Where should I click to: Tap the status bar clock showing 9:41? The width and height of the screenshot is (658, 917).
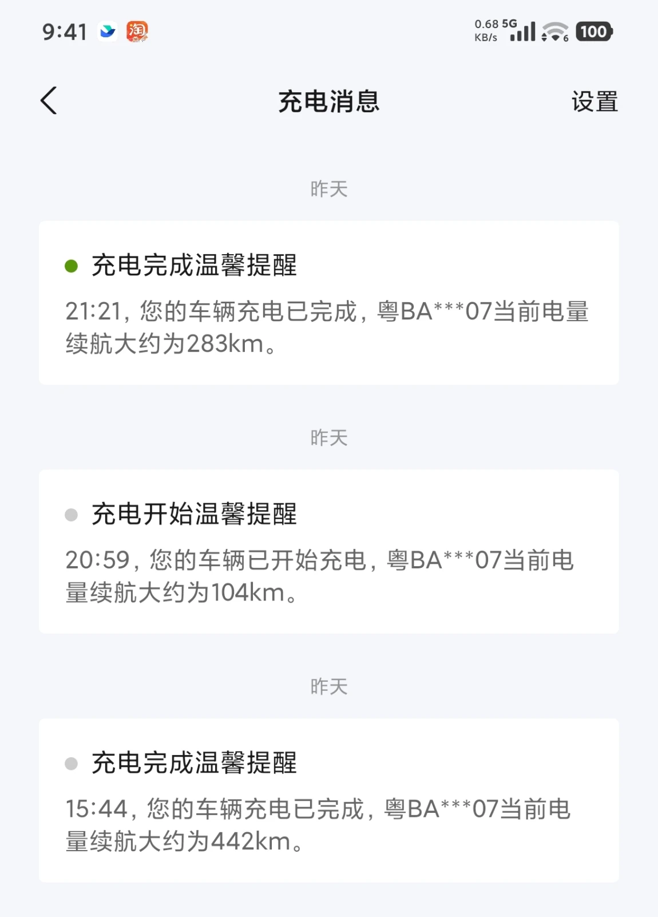(x=65, y=32)
